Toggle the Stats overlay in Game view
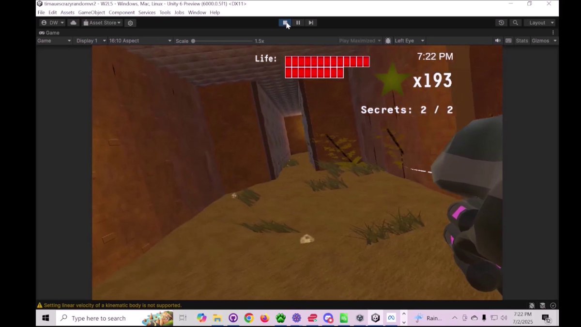The image size is (581, 327). [x=522, y=40]
